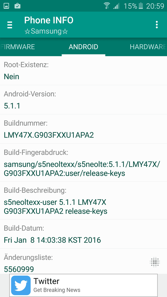
Task: Open the three-dot overflow menu
Action: 157,25
